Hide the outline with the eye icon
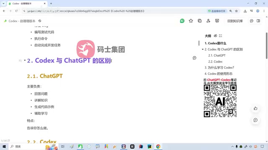268x150 pixels. click(x=215, y=36)
